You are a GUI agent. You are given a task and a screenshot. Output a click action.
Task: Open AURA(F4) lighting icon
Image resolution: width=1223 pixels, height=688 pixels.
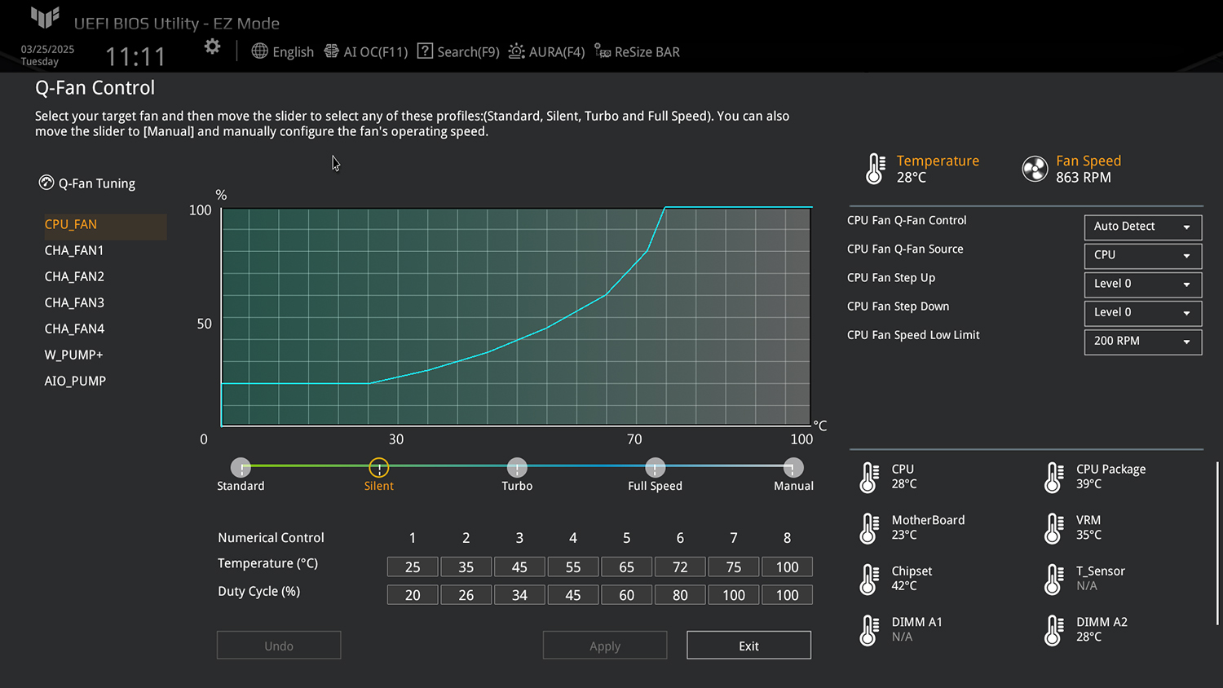516,51
